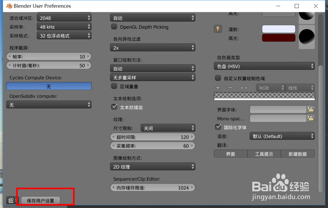Viewport: 328px width, 208px height.
Task: Enable 自定义权重绘制色域 checkbox
Action: click(x=218, y=78)
